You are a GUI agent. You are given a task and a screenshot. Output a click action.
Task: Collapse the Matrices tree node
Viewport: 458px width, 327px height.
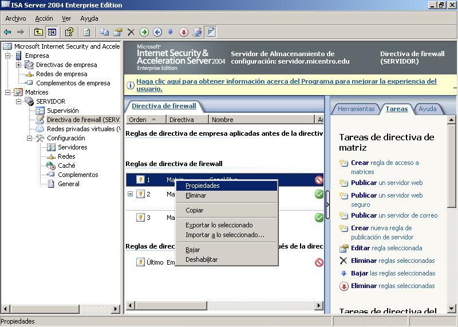tap(8, 92)
